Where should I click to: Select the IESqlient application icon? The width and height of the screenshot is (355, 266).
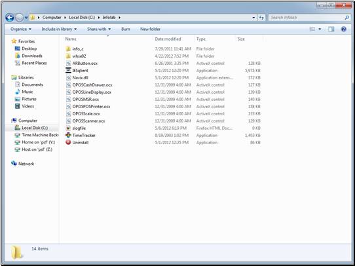[68, 70]
